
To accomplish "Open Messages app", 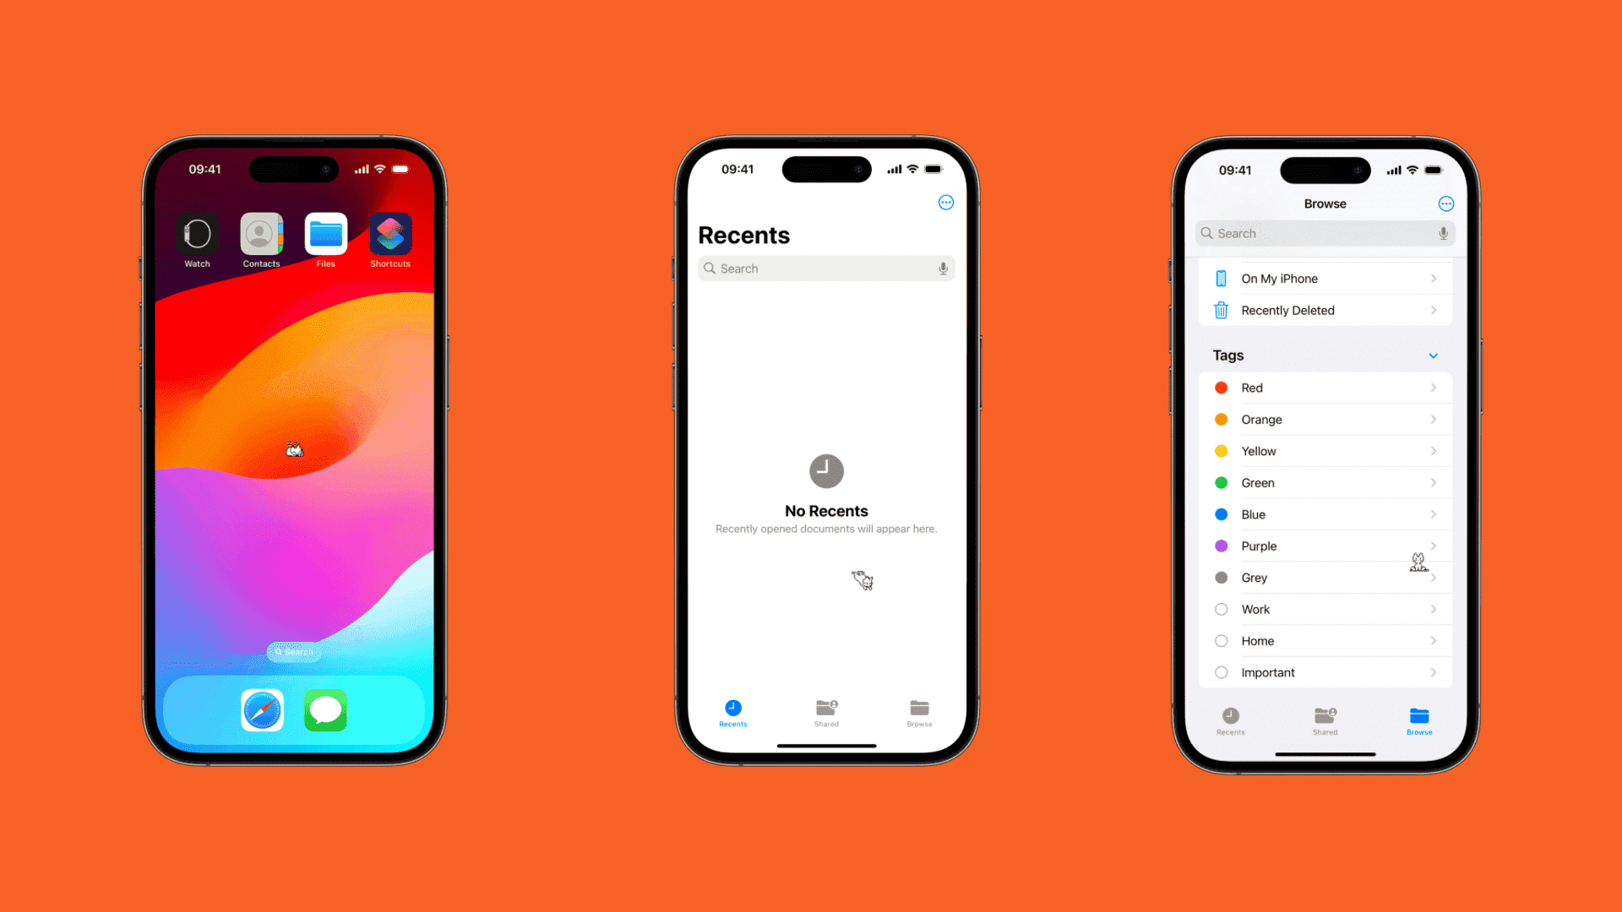I will tap(324, 710).
